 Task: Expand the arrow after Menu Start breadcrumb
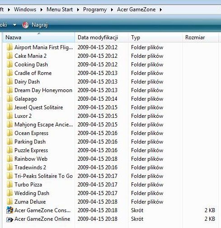78,9
